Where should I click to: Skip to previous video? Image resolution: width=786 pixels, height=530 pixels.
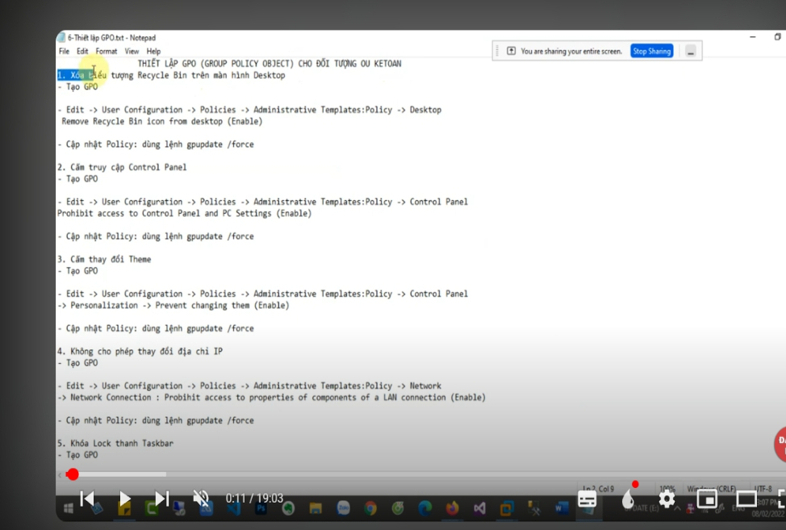(87, 499)
